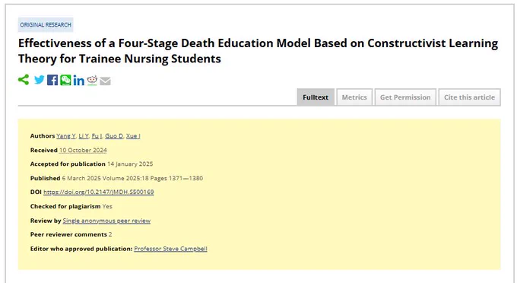Screen dimensions: 517x283
Task: Share article on LinkedIn
Action: click(x=79, y=80)
